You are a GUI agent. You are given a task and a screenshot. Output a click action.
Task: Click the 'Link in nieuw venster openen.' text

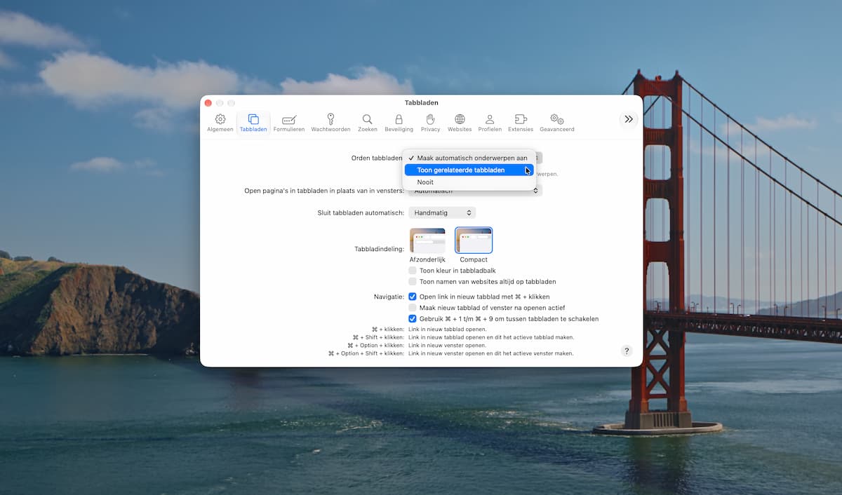(x=447, y=346)
